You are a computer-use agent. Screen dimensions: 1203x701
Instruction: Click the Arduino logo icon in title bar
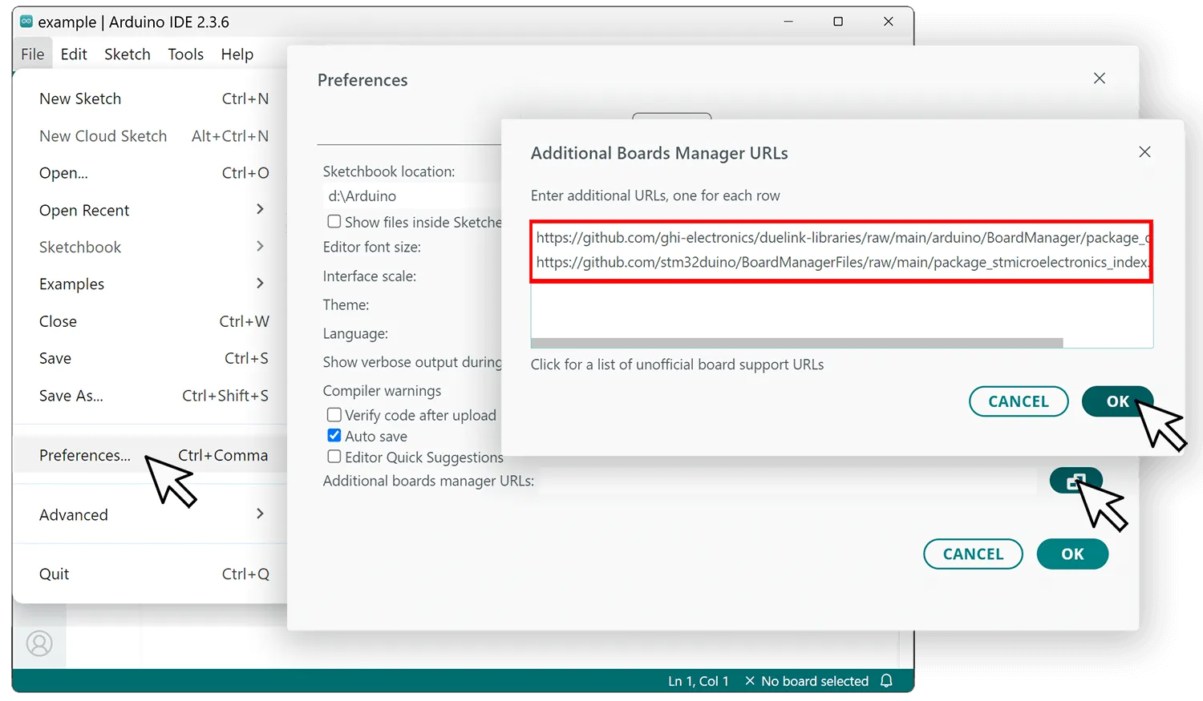(26, 22)
